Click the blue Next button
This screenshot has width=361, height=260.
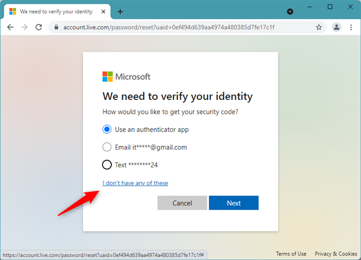pyautogui.click(x=233, y=203)
